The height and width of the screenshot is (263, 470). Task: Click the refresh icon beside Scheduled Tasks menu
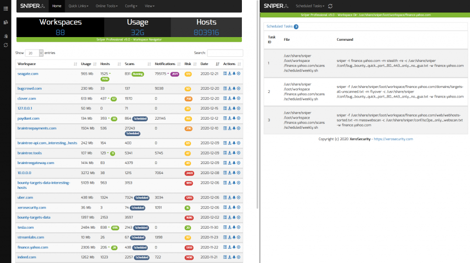(331, 6)
